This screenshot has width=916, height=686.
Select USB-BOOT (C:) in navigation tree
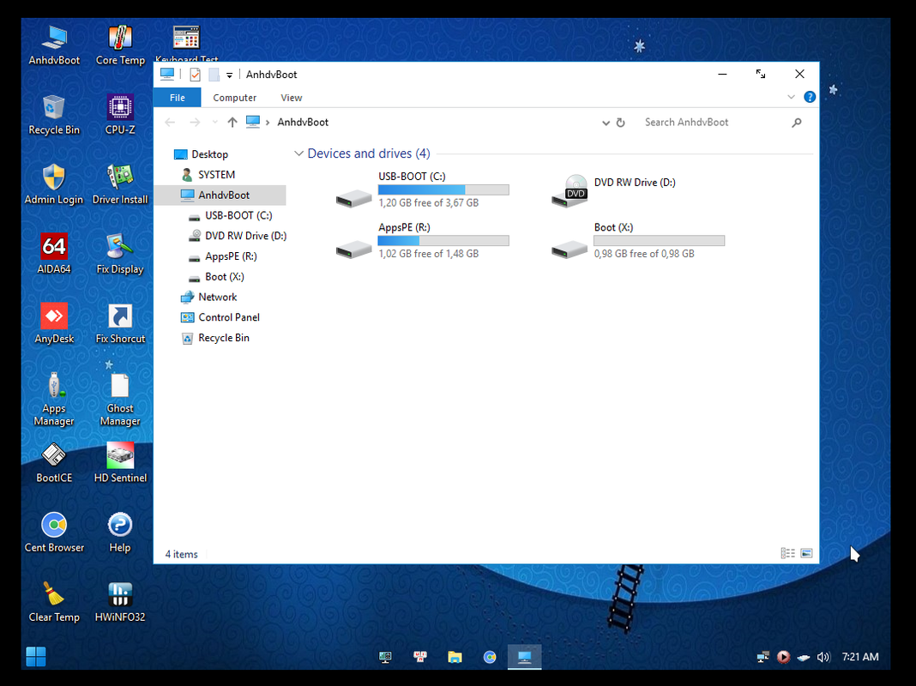pos(230,215)
